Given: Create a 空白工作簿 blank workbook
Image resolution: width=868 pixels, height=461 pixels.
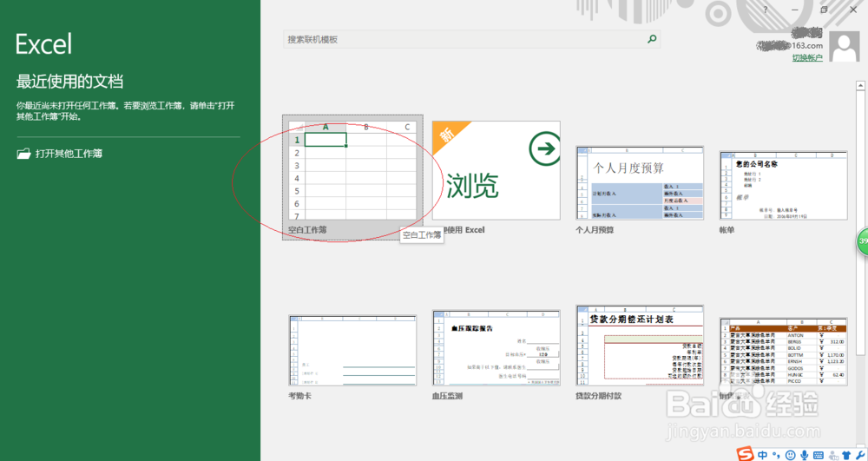Looking at the screenshot, I should point(352,177).
